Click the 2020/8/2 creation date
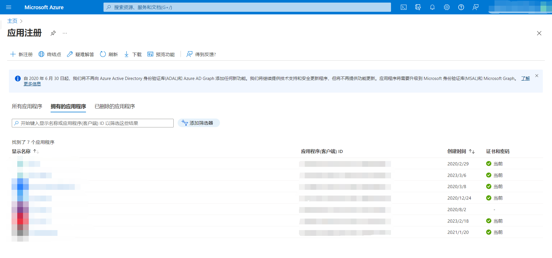Screen dimensions: 552x258 [x=457, y=209]
